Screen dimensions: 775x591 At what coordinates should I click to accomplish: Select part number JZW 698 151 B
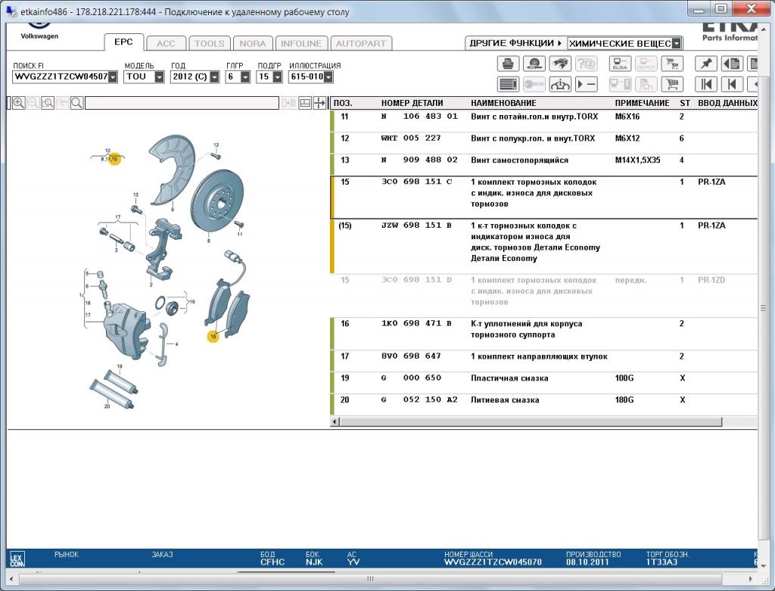pos(417,226)
